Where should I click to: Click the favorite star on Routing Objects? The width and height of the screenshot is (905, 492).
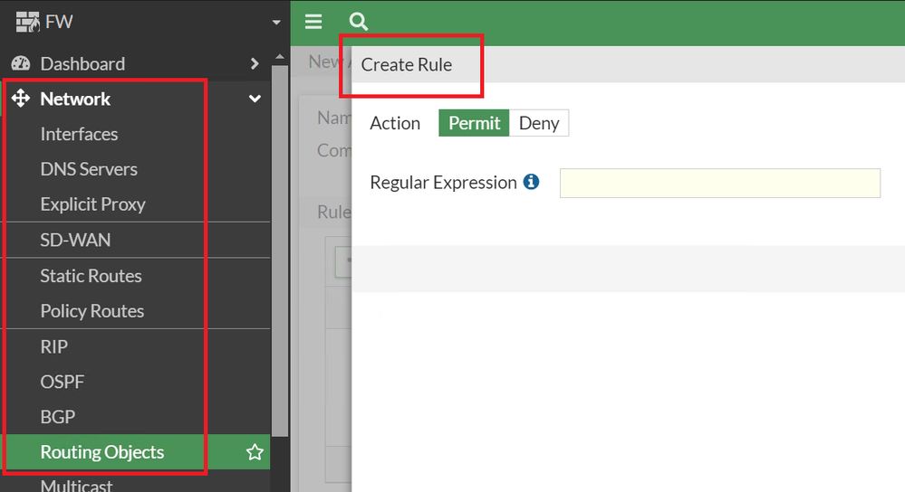click(x=255, y=452)
